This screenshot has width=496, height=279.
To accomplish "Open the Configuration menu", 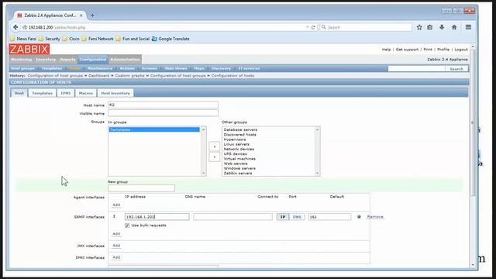I will pos(93,60).
